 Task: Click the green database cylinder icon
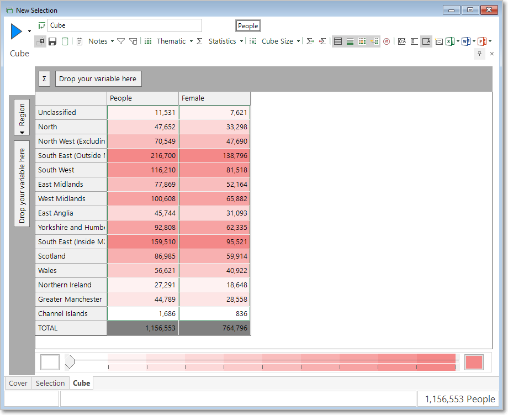coord(65,41)
